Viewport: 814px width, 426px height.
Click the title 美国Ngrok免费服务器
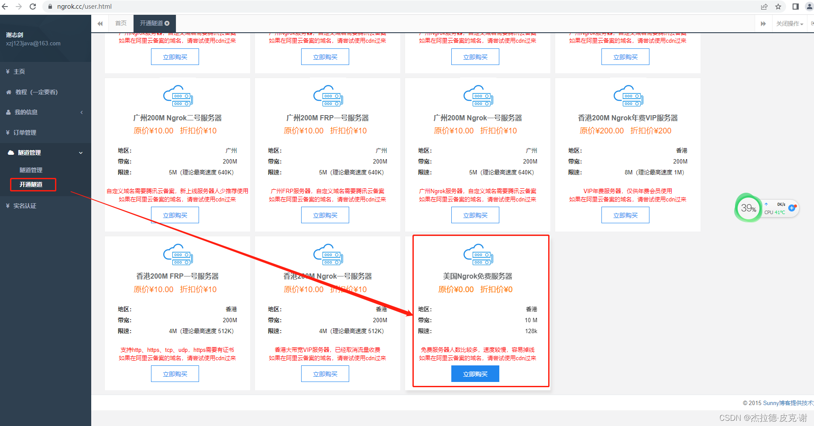(x=477, y=276)
